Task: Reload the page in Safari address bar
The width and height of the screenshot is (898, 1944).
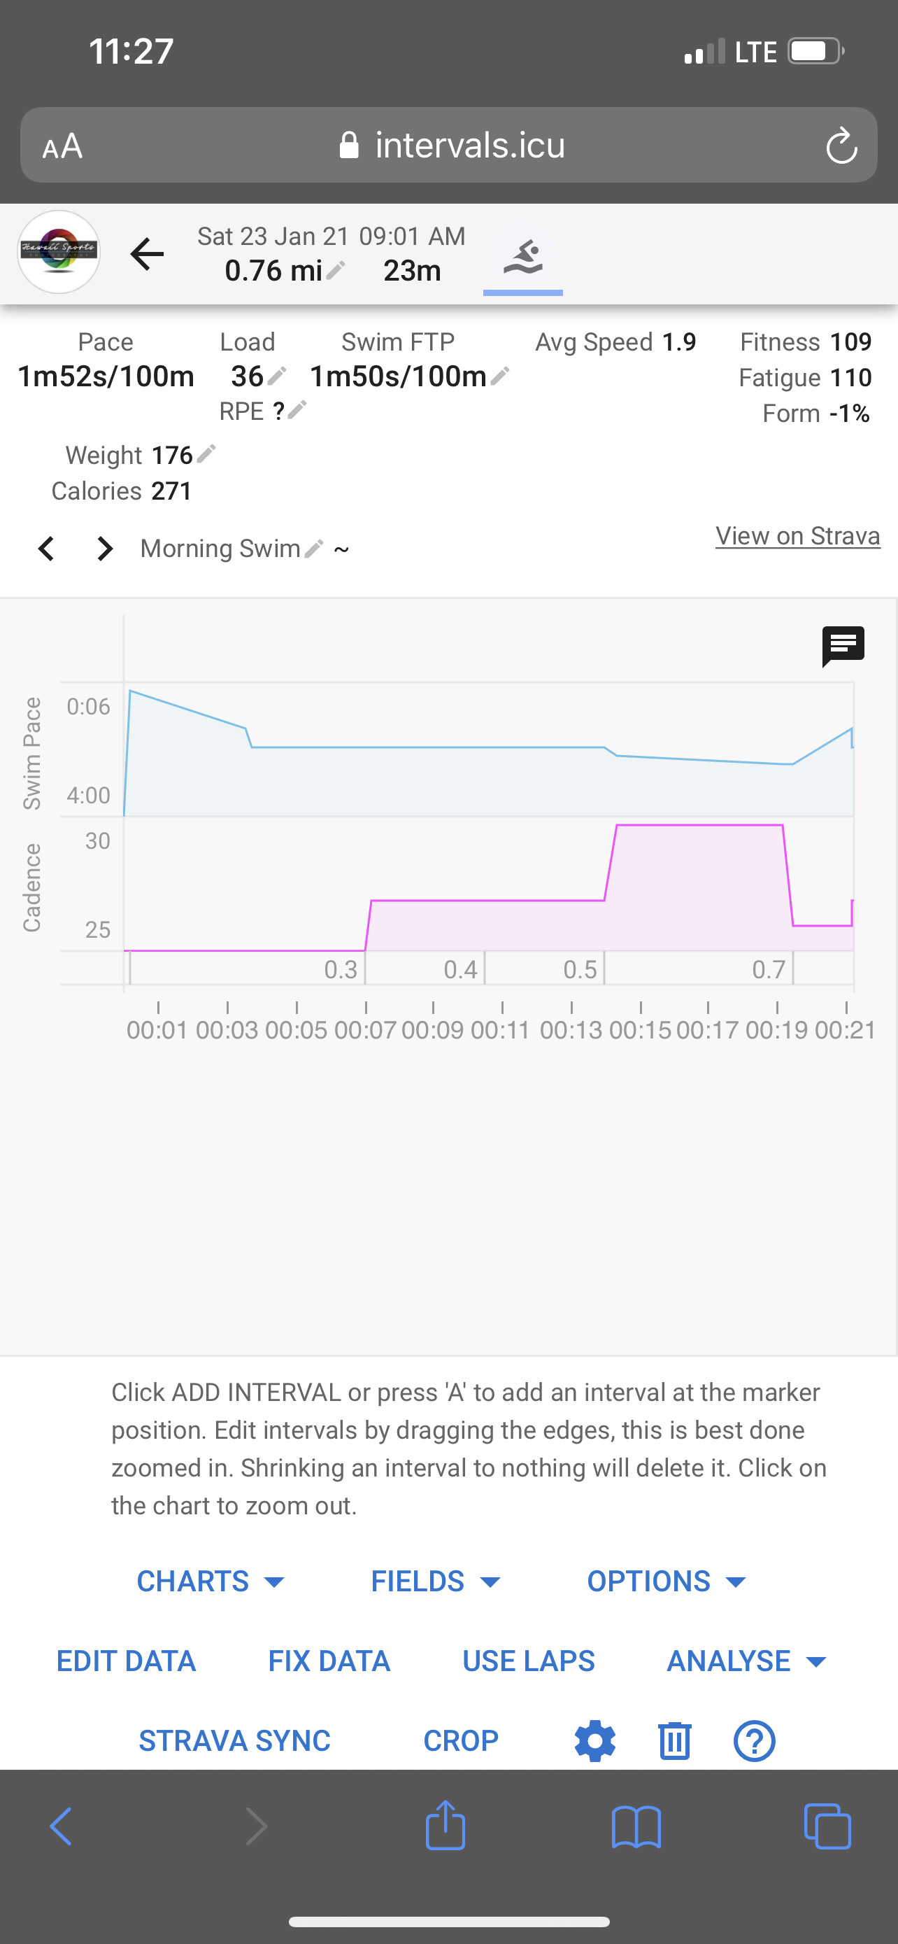Action: click(x=841, y=146)
